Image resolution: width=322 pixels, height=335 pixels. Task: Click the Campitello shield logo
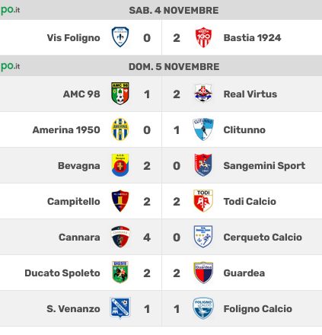coord(120,201)
